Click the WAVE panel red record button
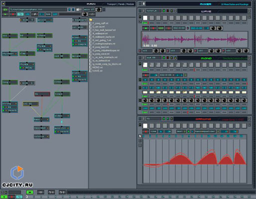Screen dimensions: 256x199 click(x=153, y=28)
